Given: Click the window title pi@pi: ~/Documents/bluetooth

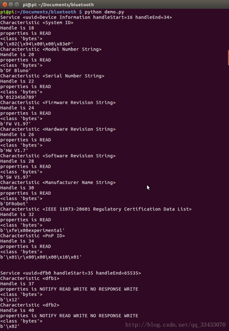Looking at the screenshot, I should click(x=58, y=4).
